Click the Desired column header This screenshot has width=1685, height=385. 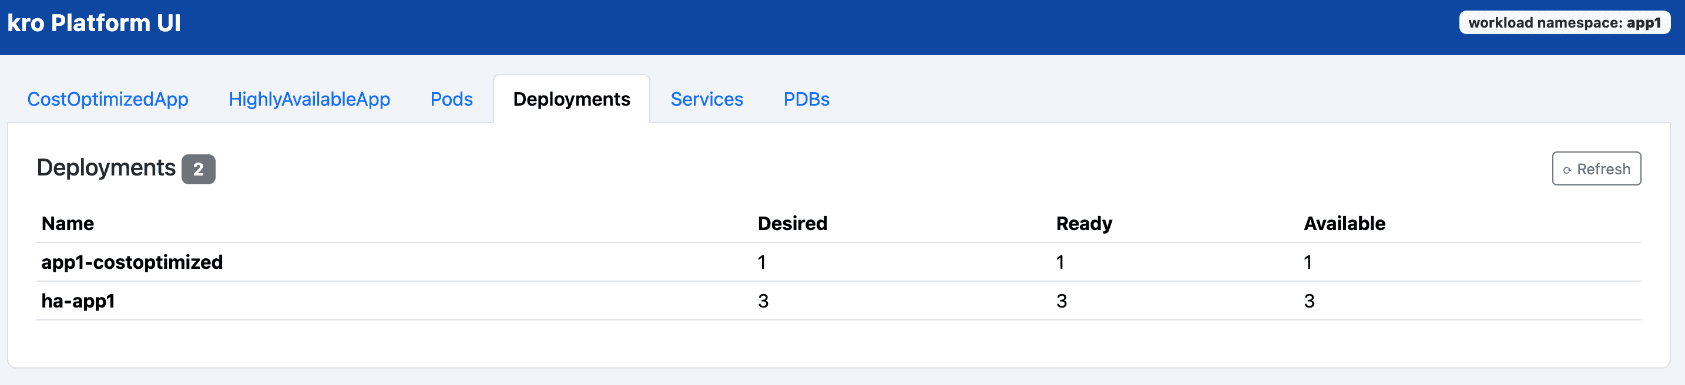click(792, 224)
